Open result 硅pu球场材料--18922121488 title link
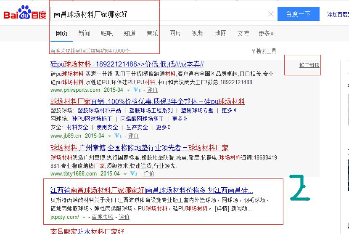Image resolution: width=349 pixels, height=234 pixels. (127, 64)
